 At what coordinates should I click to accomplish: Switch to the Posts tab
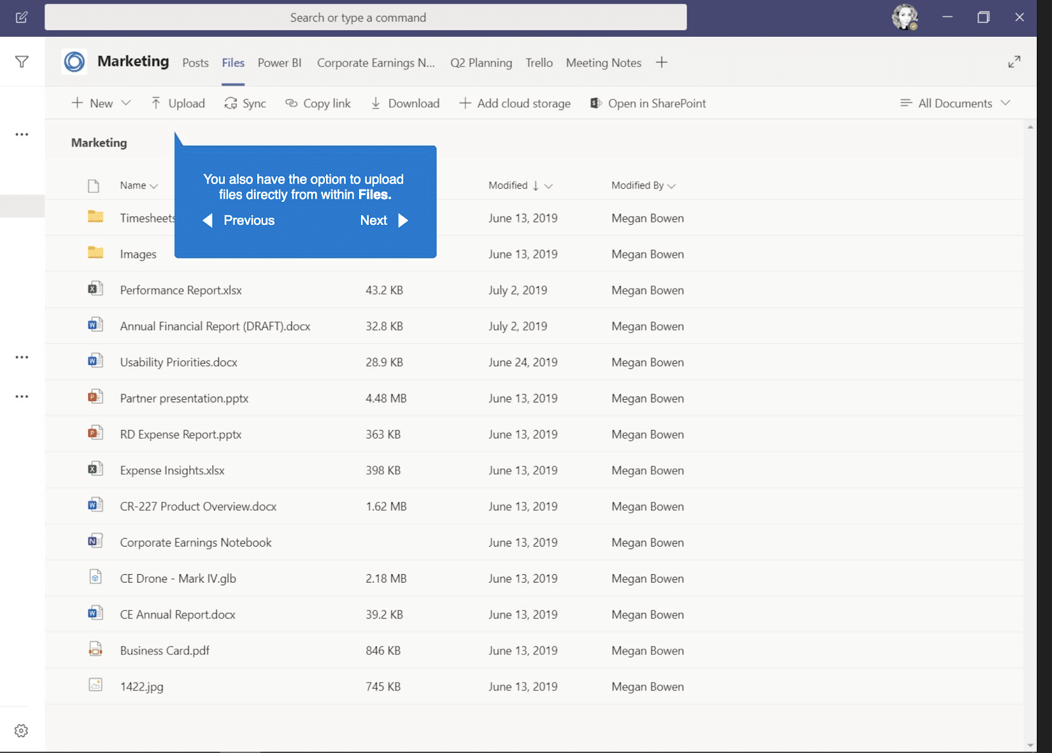pyautogui.click(x=195, y=63)
